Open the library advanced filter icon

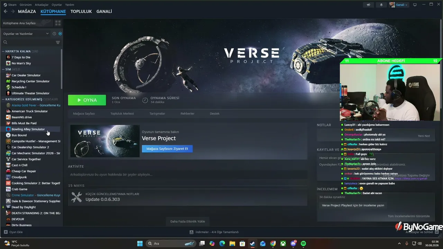click(x=58, y=42)
